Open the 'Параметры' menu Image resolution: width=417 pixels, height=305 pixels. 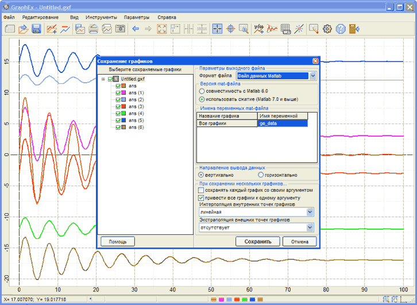pos(136,17)
